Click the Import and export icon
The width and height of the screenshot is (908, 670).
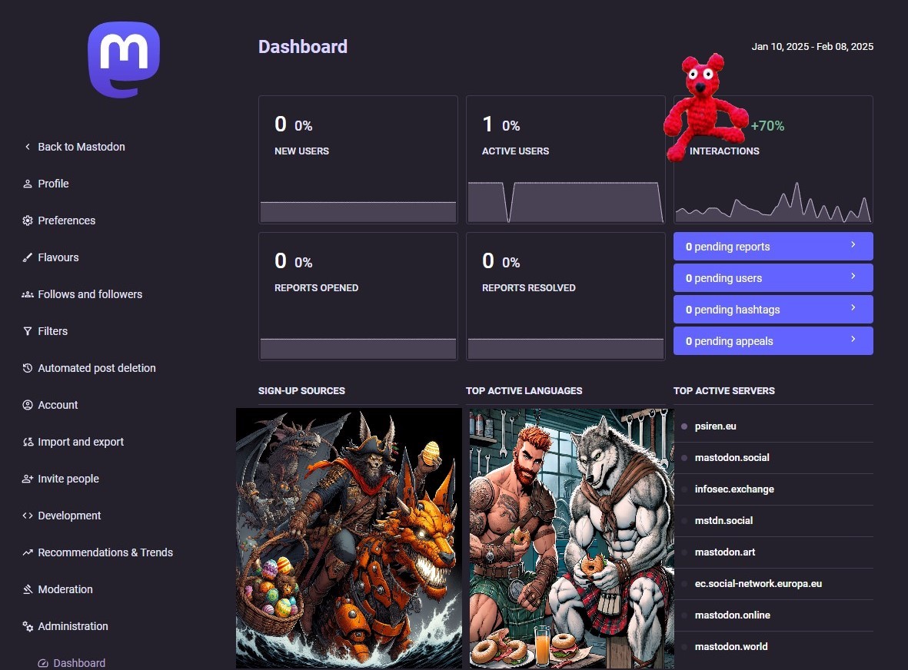coord(27,442)
